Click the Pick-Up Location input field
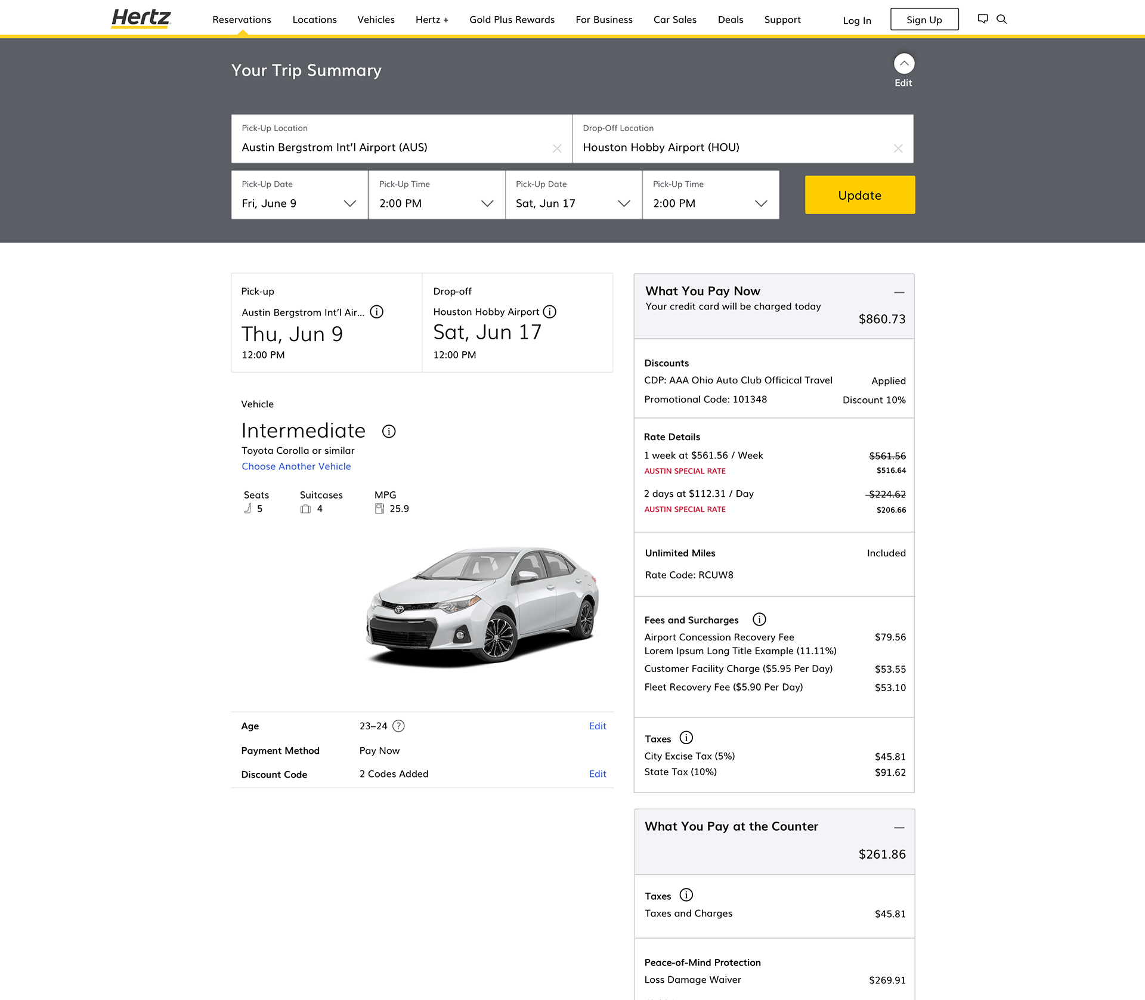This screenshot has height=1000, width=1145. click(x=402, y=139)
